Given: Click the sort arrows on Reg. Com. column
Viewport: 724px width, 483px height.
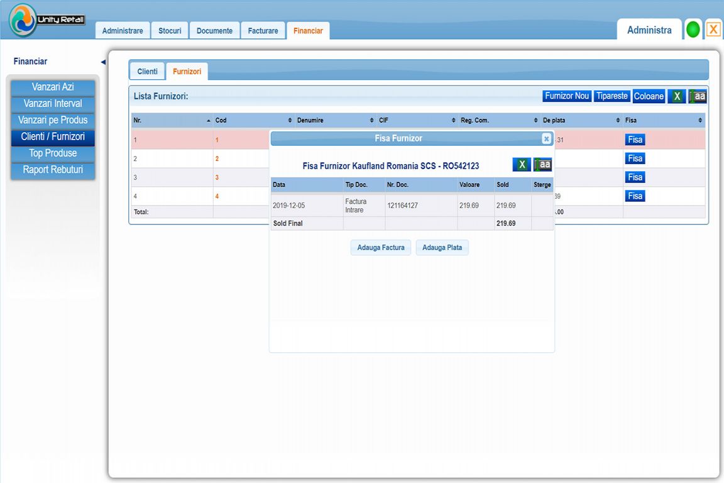Looking at the screenshot, I should point(535,120).
